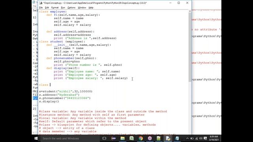Open the Format menu
The image size is (253, 142).
click(55, 7)
